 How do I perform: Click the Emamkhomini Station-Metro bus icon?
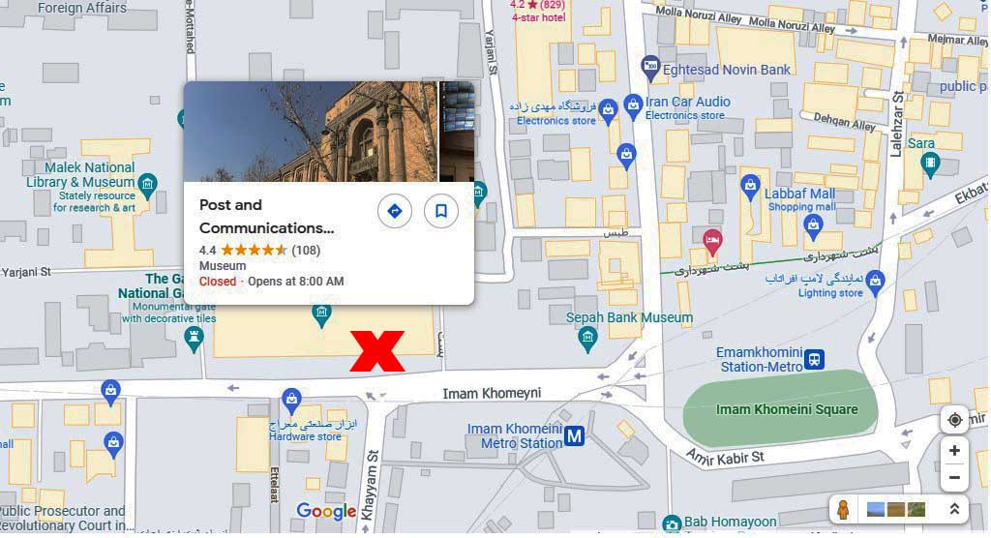point(815,360)
